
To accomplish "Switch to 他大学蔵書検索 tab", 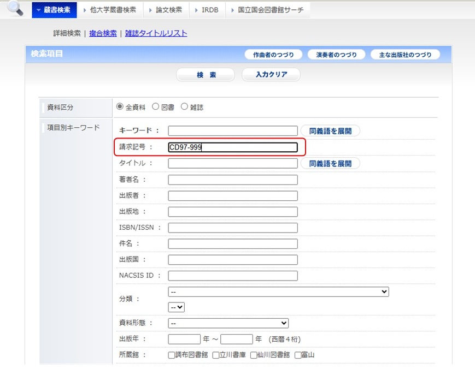I will point(110,10).
